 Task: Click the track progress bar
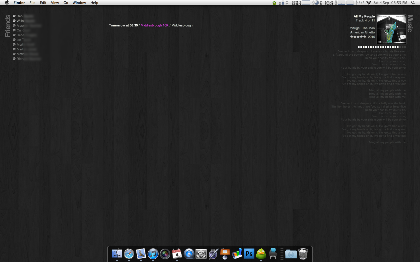pyautogui.click(x=382, y=47)
